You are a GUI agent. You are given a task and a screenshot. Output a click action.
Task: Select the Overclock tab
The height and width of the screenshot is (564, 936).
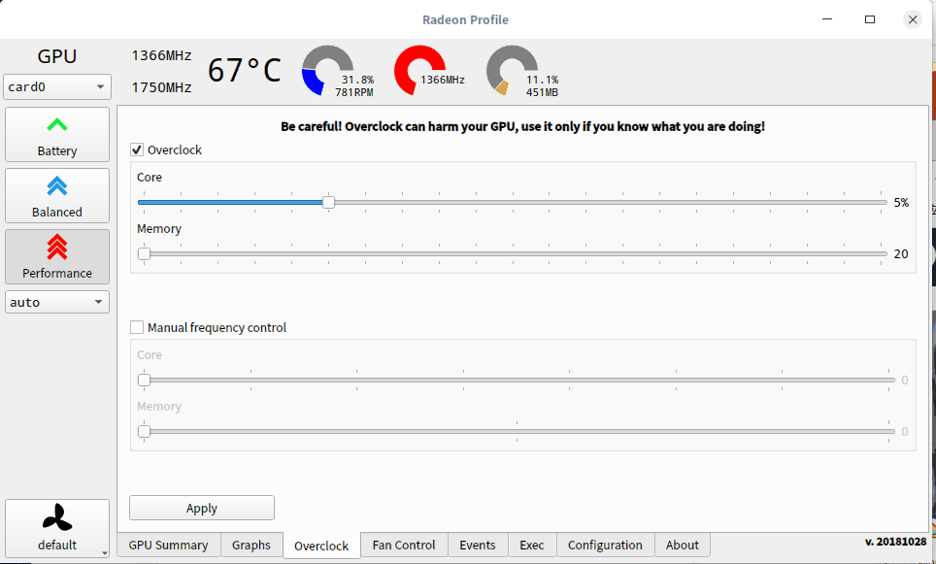pyautogui.click(x=321, y=546)
